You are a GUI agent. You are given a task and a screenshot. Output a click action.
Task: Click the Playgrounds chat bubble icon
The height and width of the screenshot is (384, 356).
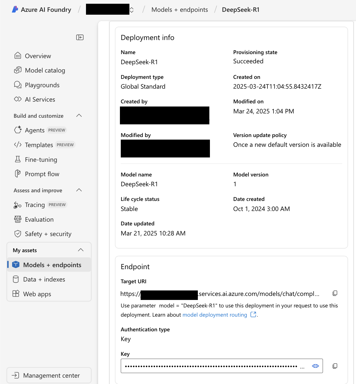18,85
